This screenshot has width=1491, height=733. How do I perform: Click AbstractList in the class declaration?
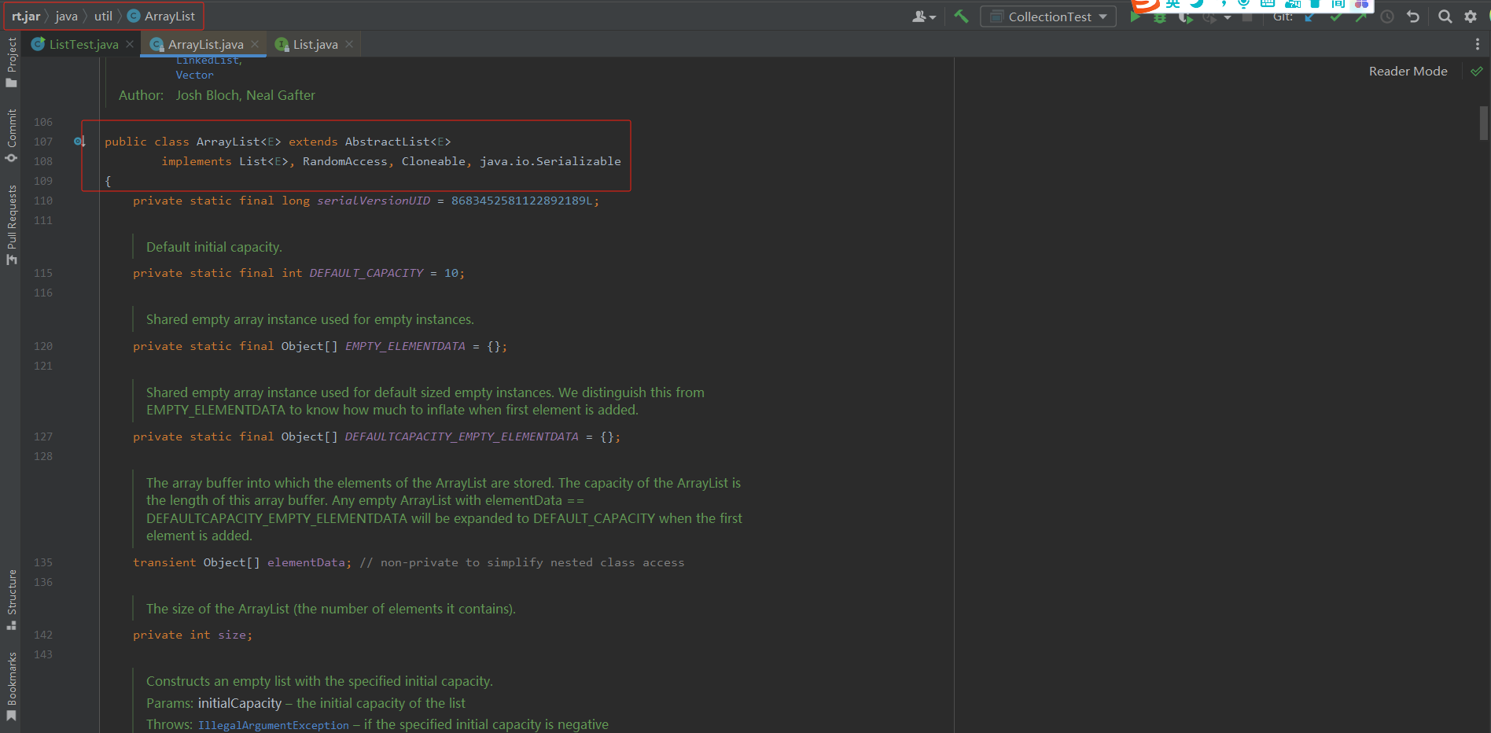pos(387,142)
